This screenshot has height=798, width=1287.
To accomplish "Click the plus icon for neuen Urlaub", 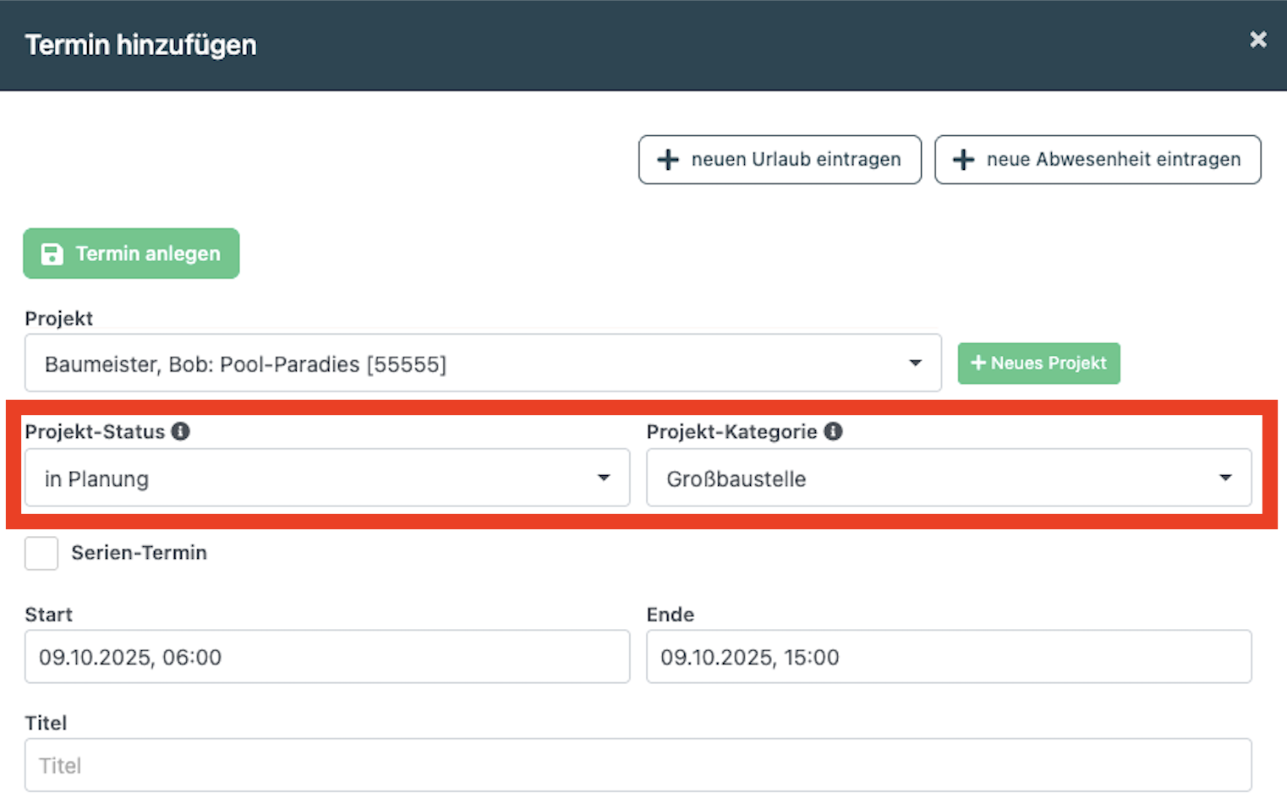I will tap(668, 160).
